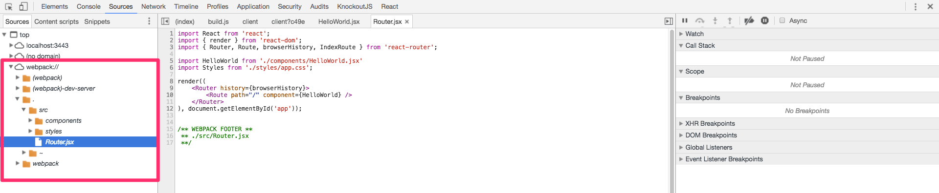939x193 pixels.
Task: Hide the debugger sidebar pane
Action: (x=669, y=21)
